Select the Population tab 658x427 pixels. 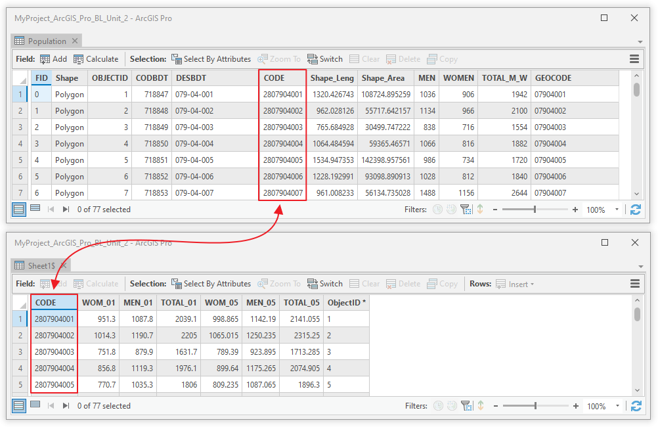(x=47, y=41)
